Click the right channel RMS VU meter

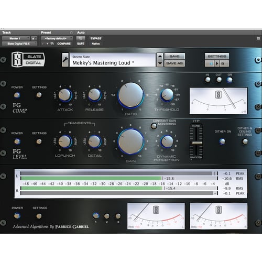[219, 216]
